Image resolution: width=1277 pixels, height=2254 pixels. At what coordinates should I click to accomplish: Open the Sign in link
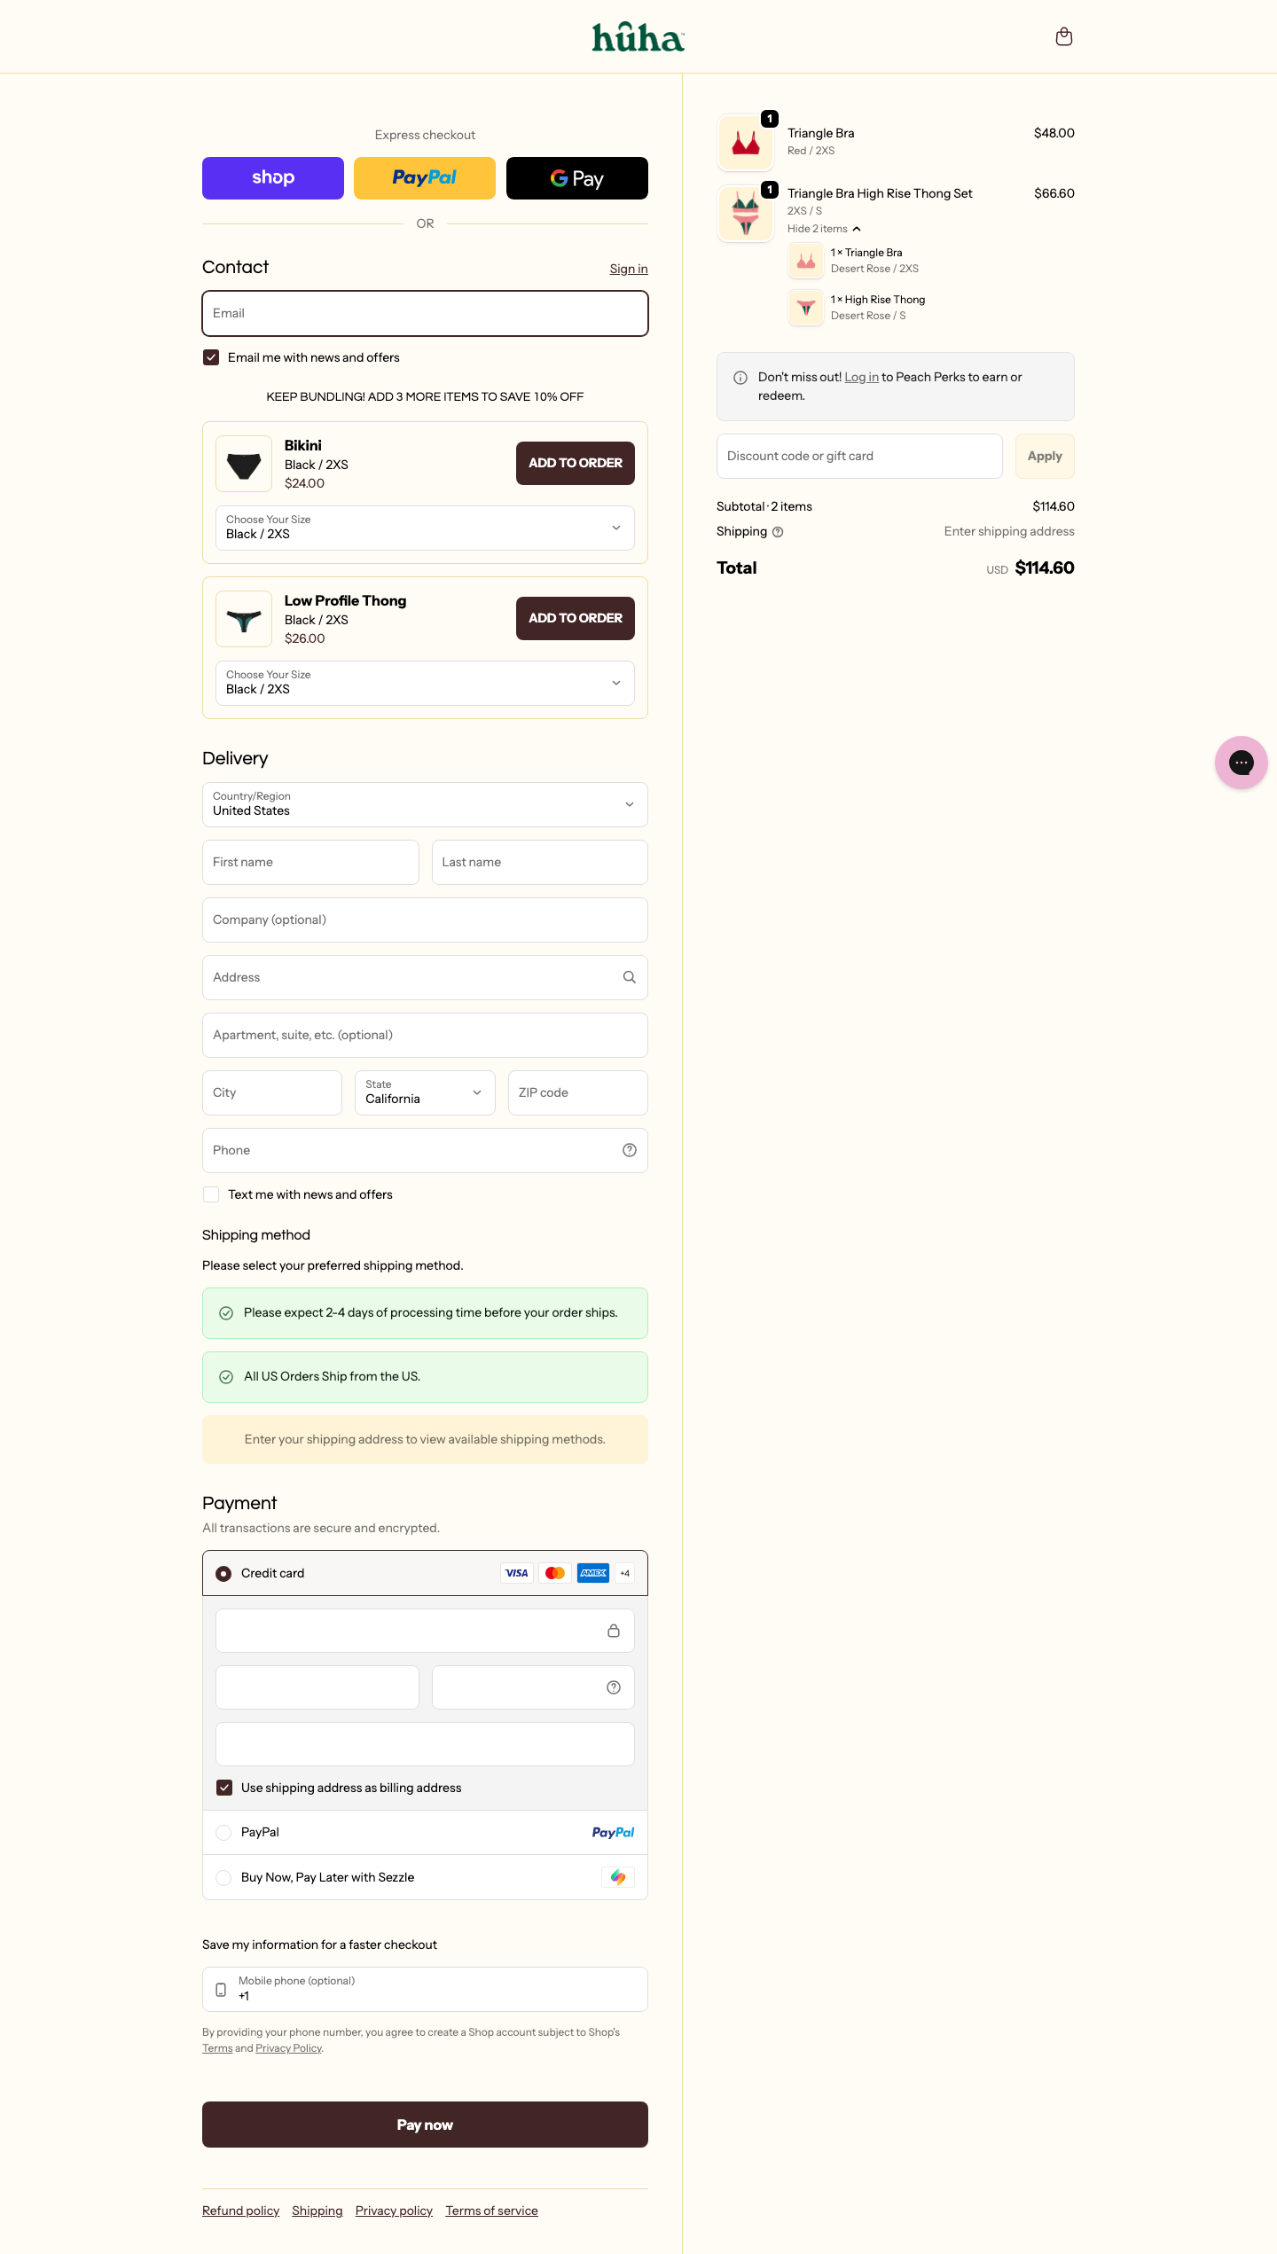pos(628,269)
